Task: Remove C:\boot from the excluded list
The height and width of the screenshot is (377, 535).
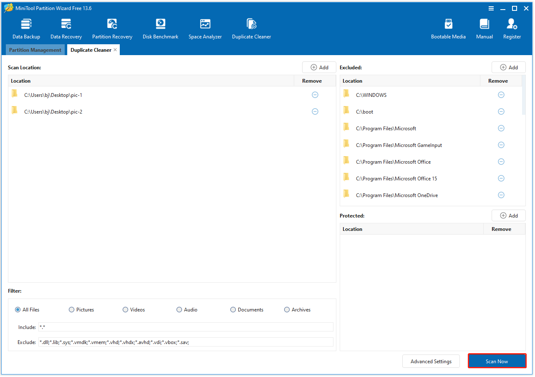Action: tap(501, 111)
